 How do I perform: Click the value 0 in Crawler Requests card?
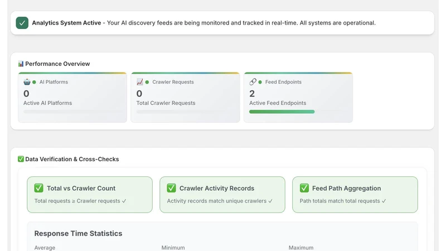point(139,93)
